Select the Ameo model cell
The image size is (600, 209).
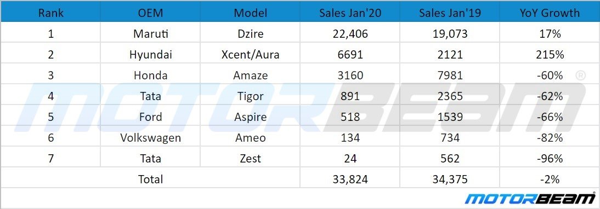(250, 138)
